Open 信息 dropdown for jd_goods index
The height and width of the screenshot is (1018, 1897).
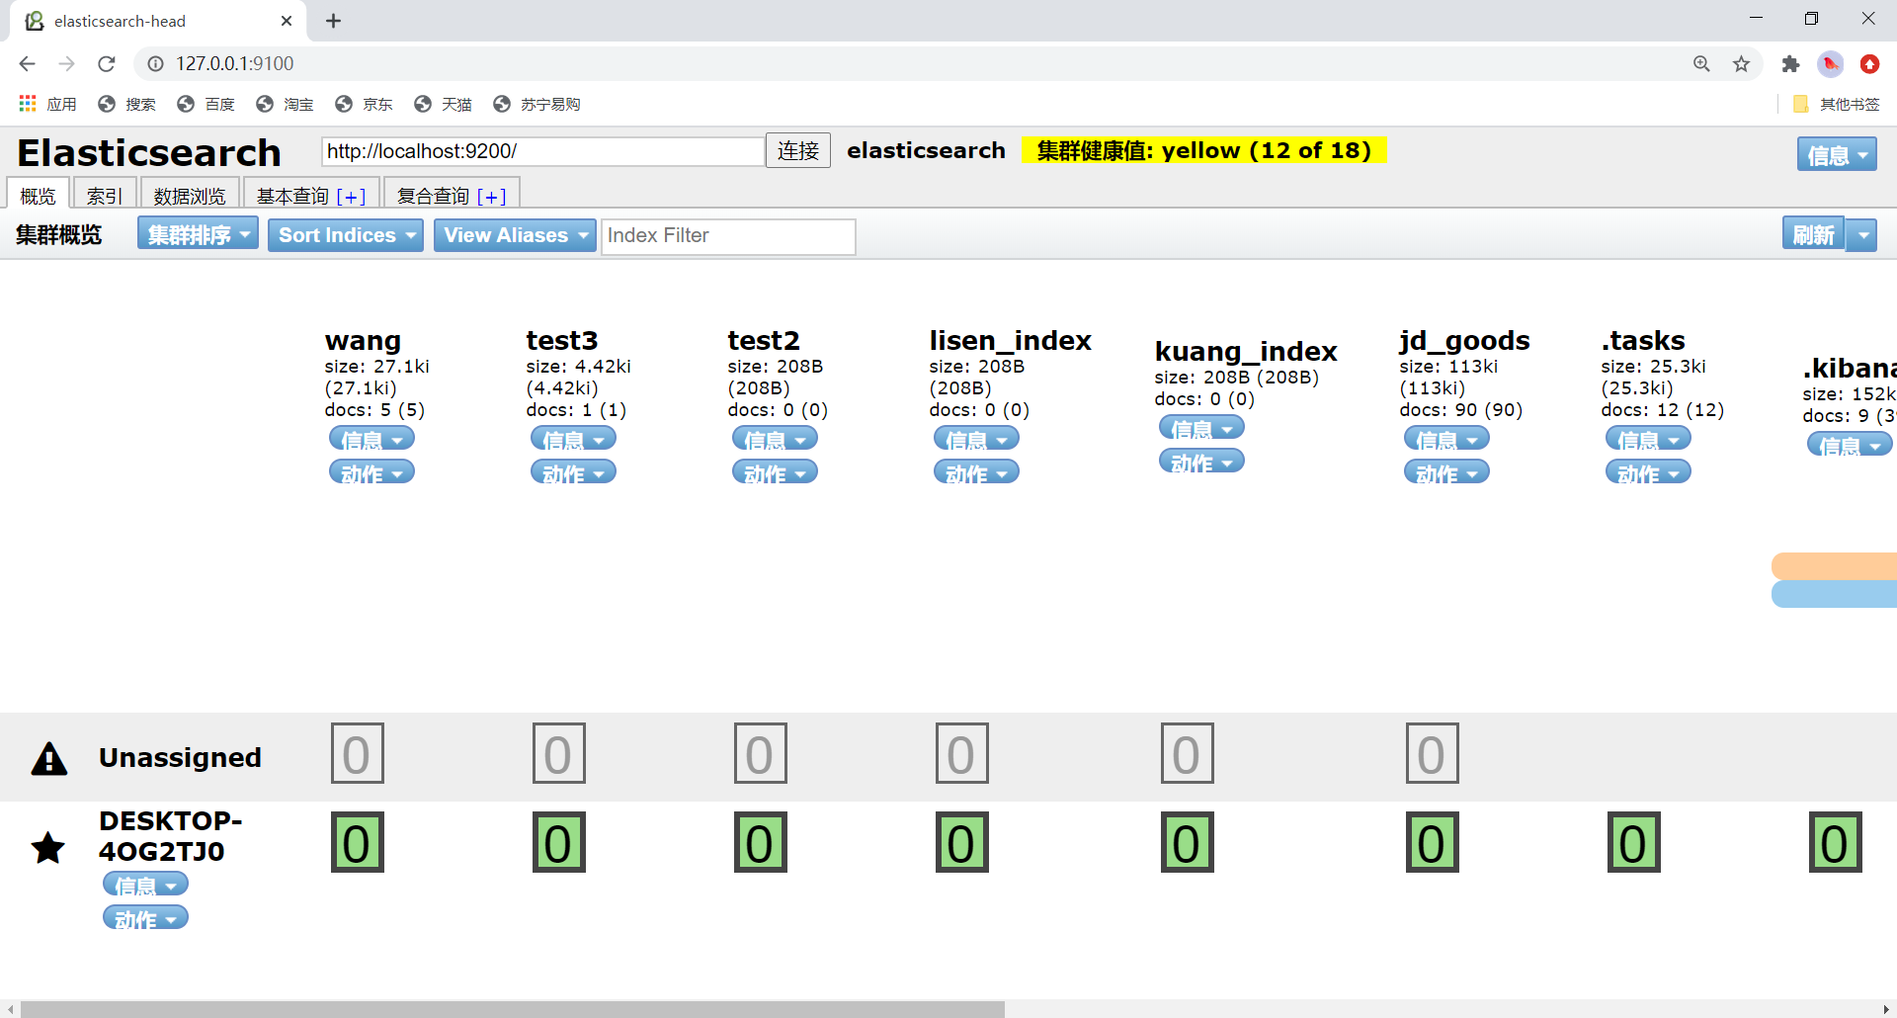point(1446,439)
